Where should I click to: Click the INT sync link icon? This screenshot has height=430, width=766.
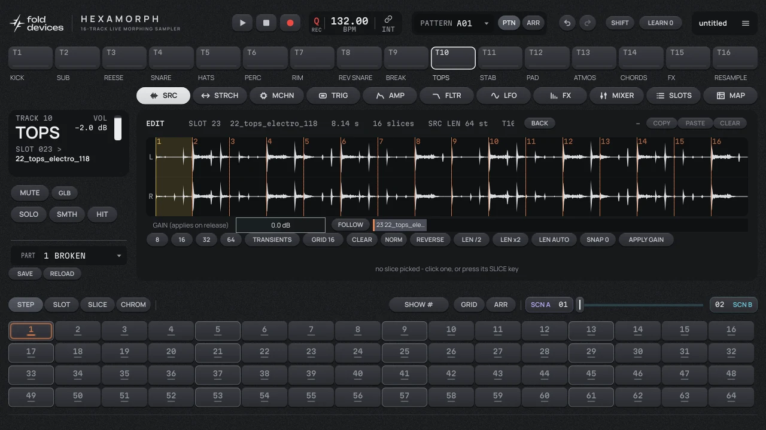pyautogui.click(x=388, y=23)
